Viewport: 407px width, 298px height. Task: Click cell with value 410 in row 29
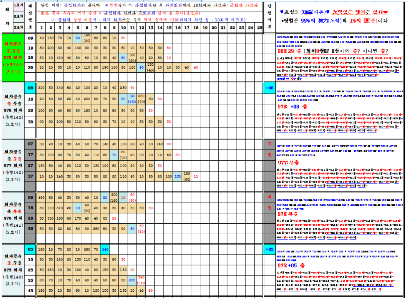(60, 58)
